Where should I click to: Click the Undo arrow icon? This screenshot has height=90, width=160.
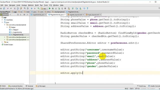(8, 8)
